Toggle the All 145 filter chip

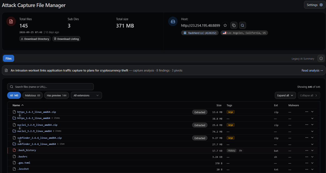click(14, 95)
